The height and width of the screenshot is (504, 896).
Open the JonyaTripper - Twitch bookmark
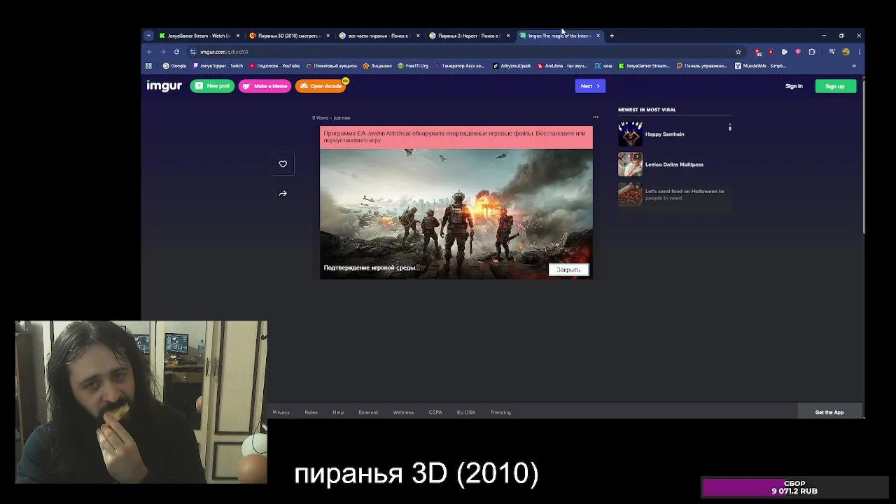(x=218, y=66)
